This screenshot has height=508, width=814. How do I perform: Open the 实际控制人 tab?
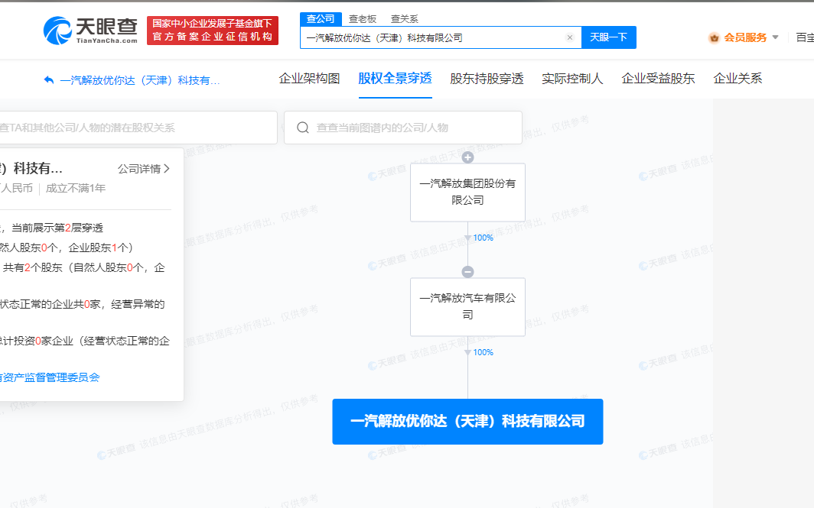click(572, 79)
